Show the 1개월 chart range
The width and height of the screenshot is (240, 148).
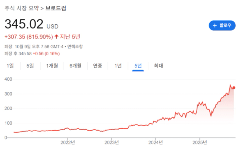[x=52, y=66]
